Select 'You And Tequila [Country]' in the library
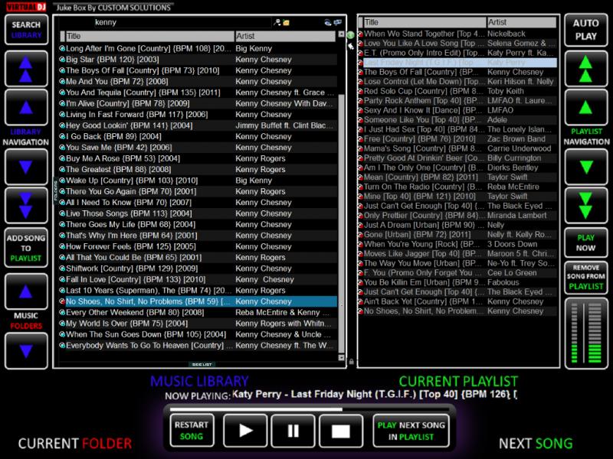Image resolution: width=613 pixels, height=459 pixels. pos(198,93)
